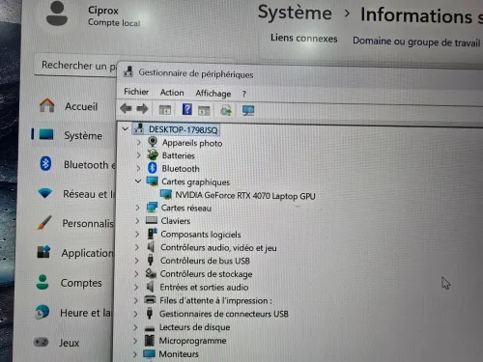Select the Lecteurs de disque label

click(194, 327)
